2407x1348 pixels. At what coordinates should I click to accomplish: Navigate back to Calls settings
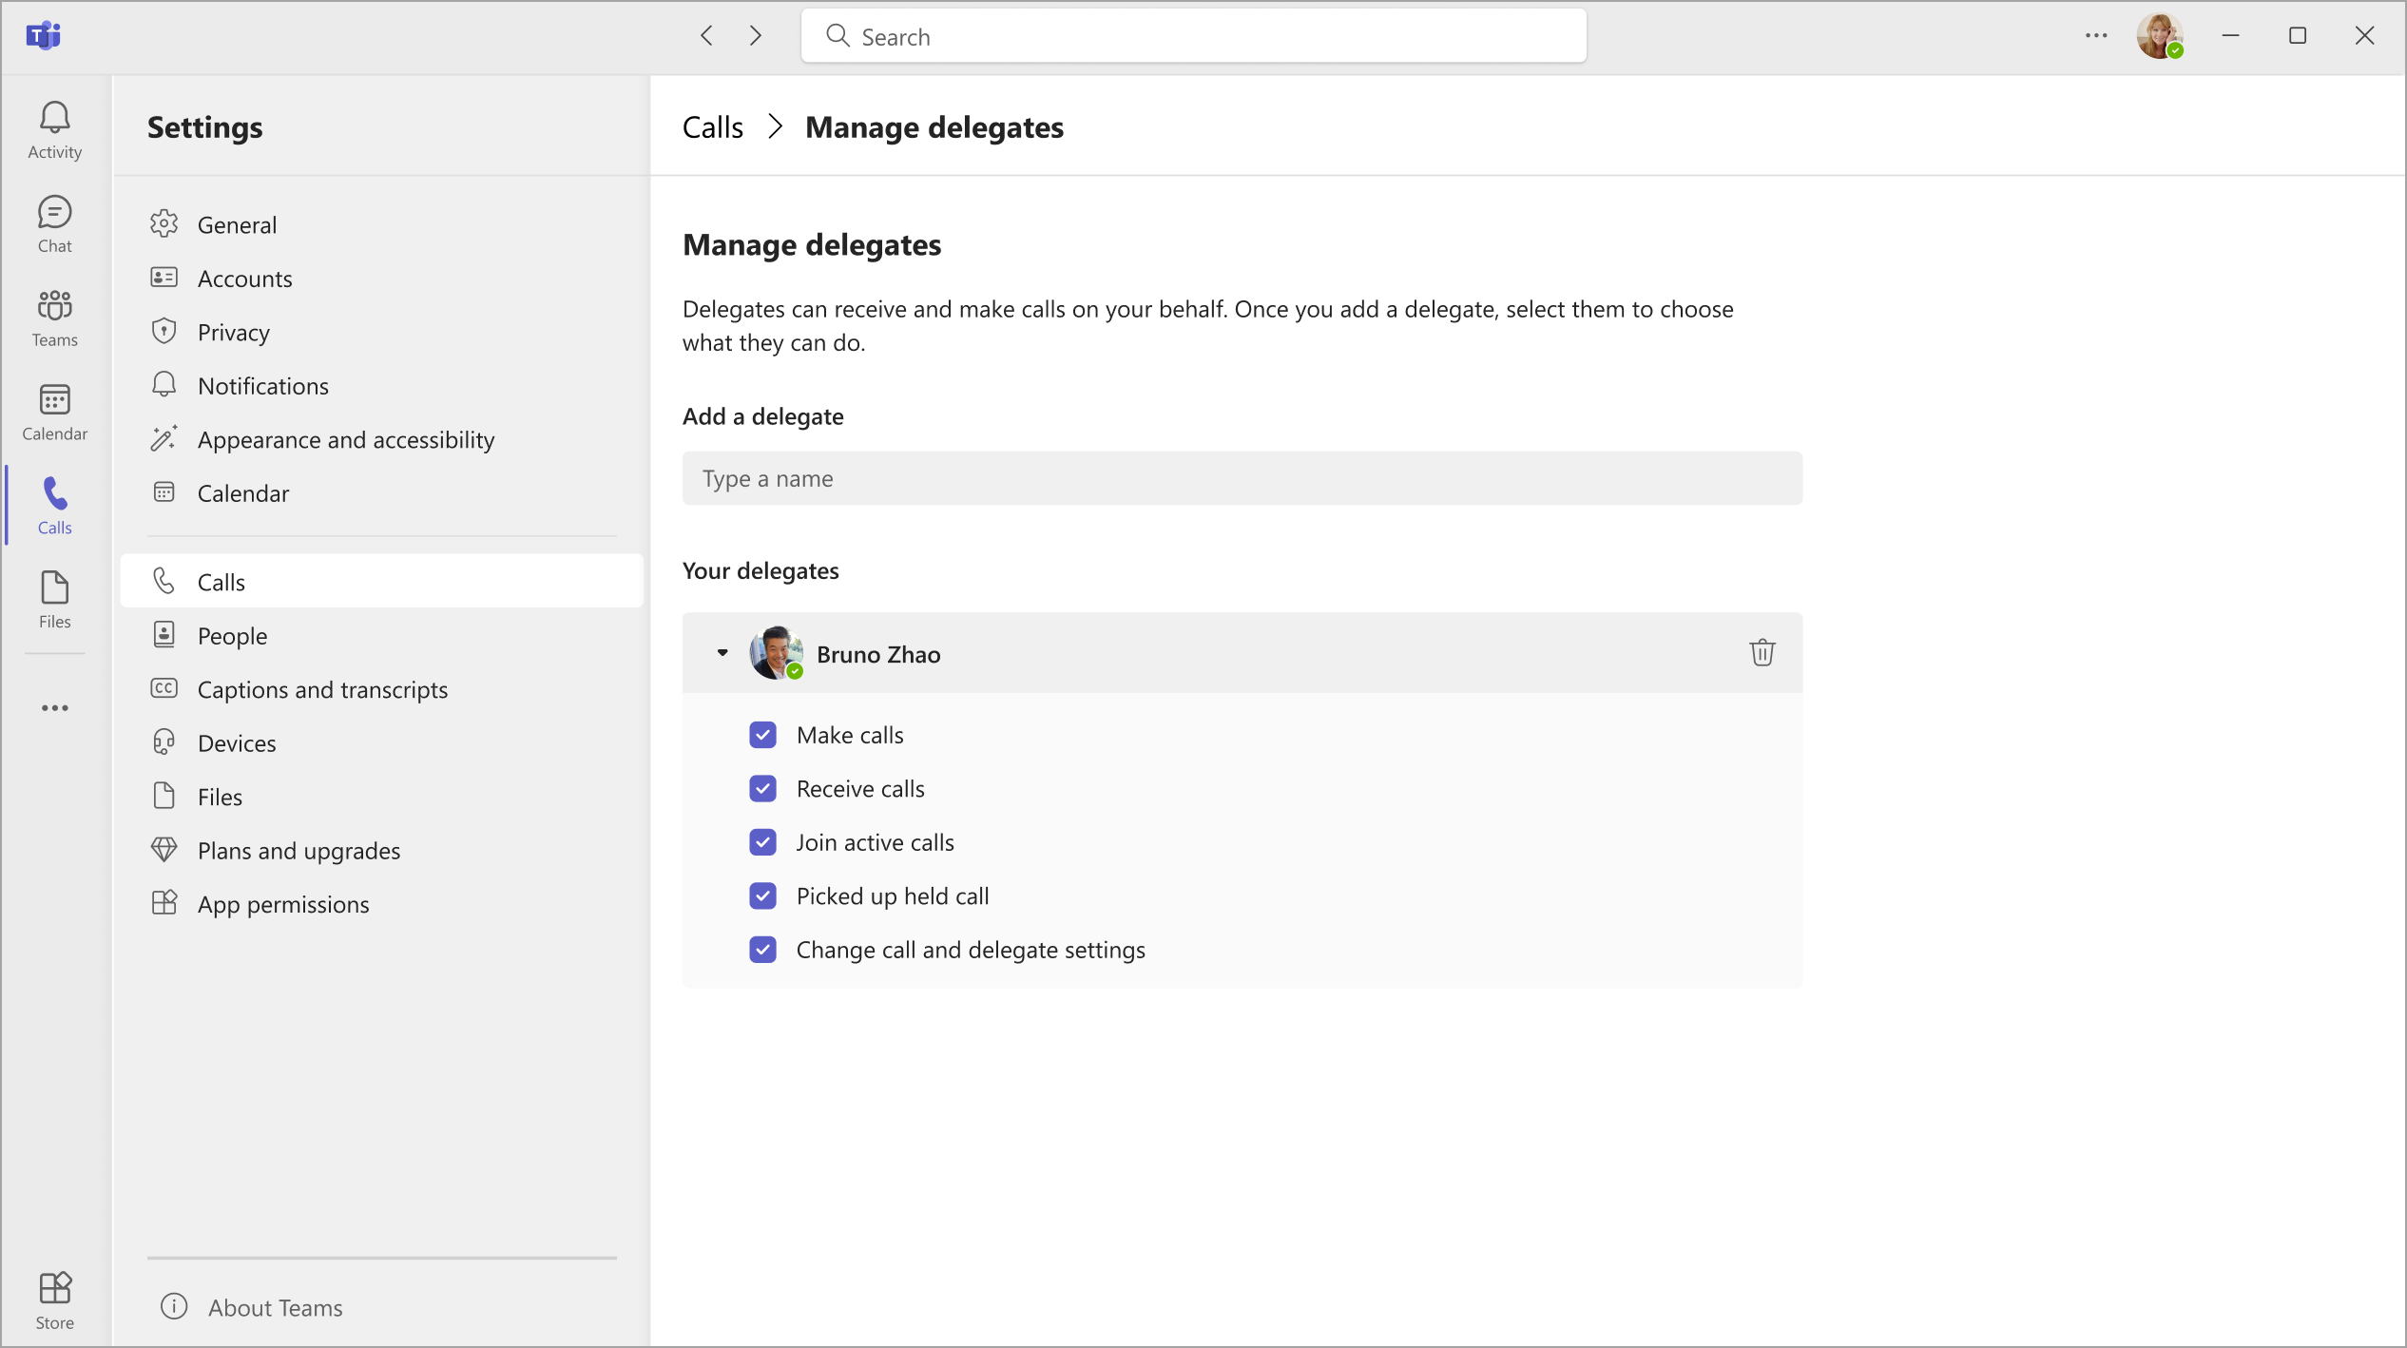click(x=714, y=125)
